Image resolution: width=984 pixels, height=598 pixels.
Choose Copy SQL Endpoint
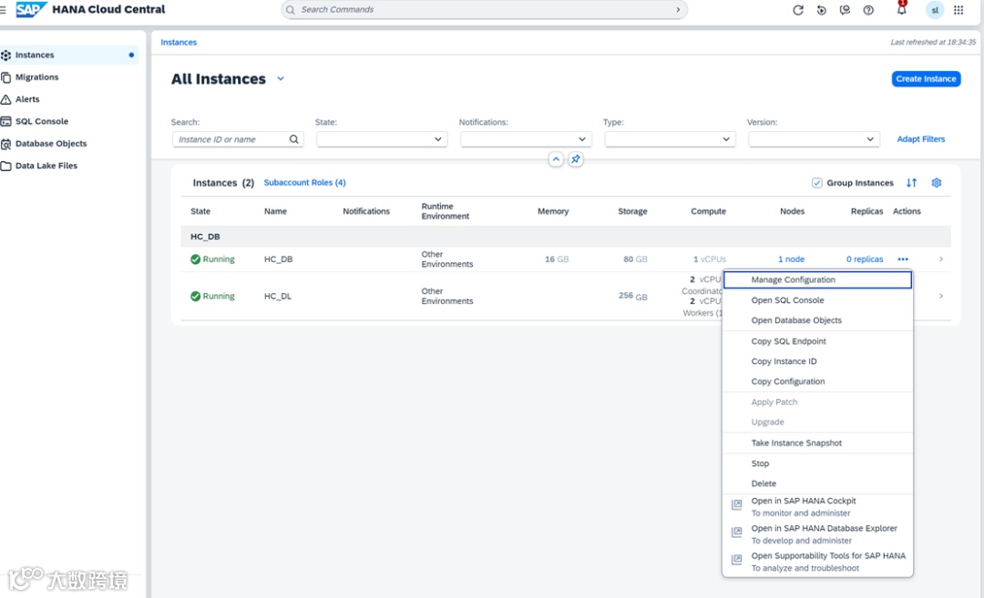817,341
